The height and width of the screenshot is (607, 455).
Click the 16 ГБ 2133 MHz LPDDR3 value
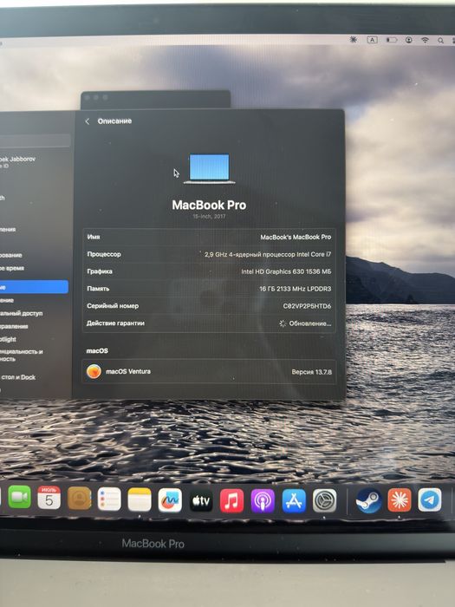[295, 289]
